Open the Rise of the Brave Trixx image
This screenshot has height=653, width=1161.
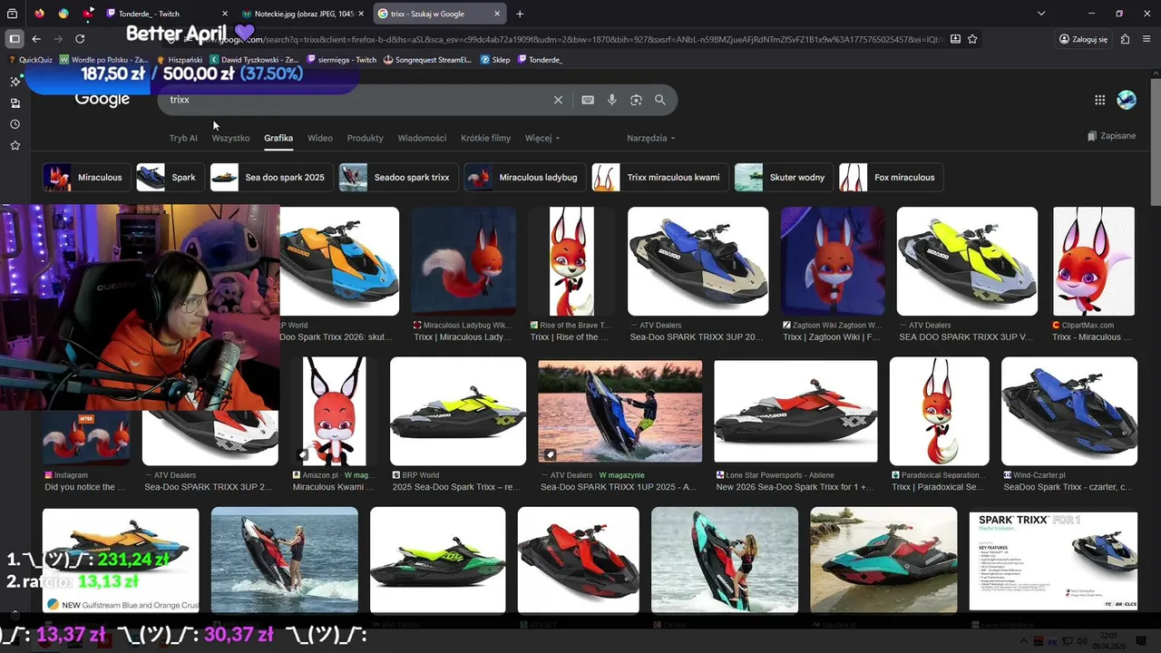coord(571,261)
